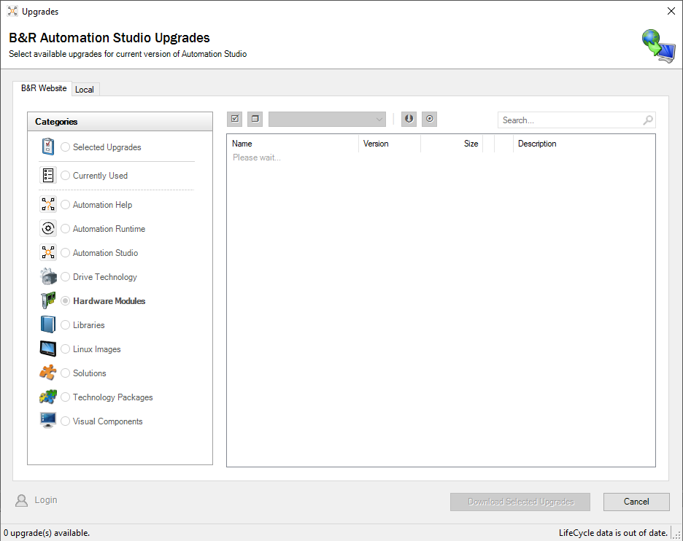Sort by the Size column header
683x541 pixels.
click(x=452, y=144)
